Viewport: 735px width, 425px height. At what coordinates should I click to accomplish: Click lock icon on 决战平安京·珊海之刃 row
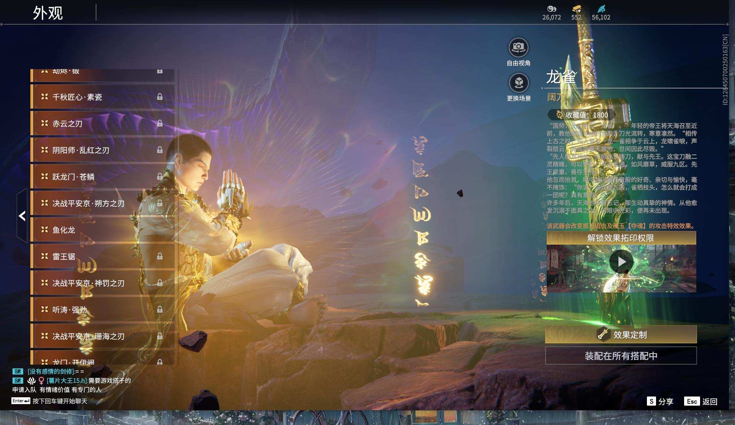[x=160, y=336]
